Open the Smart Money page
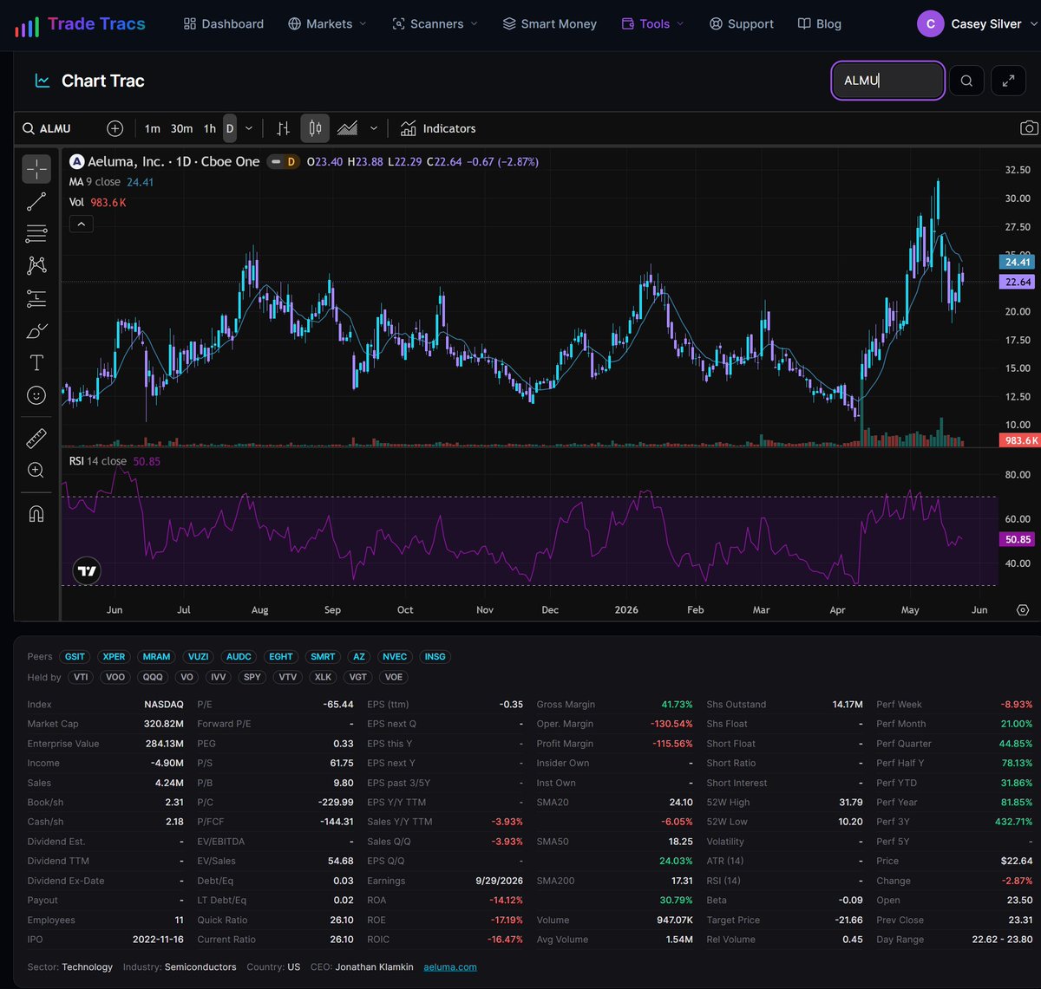 (x=550, y=24)
